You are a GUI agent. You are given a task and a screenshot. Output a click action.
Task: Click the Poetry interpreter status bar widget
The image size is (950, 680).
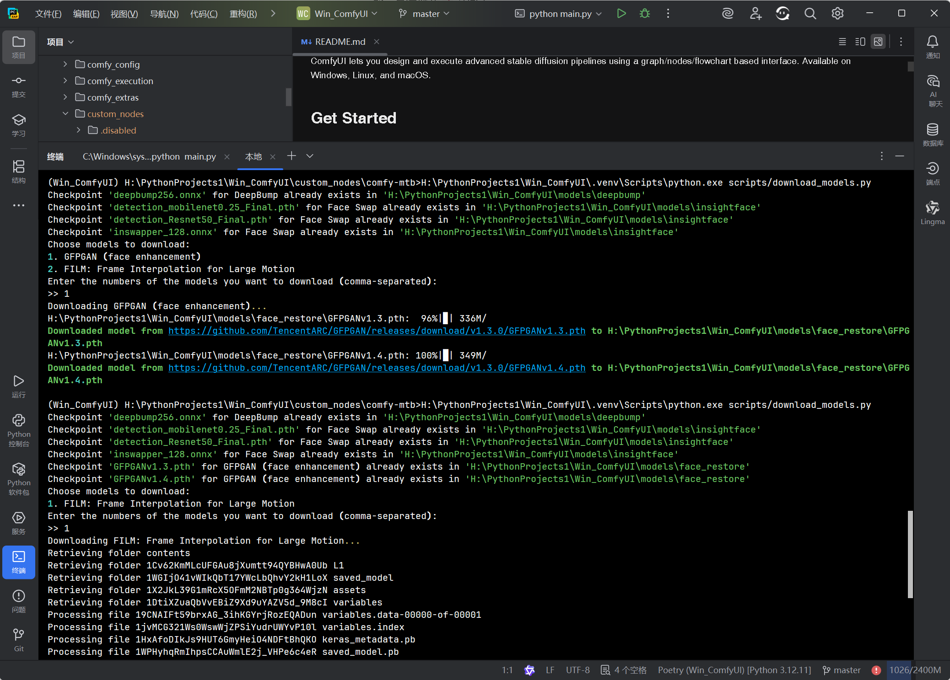tap(734, 670)
